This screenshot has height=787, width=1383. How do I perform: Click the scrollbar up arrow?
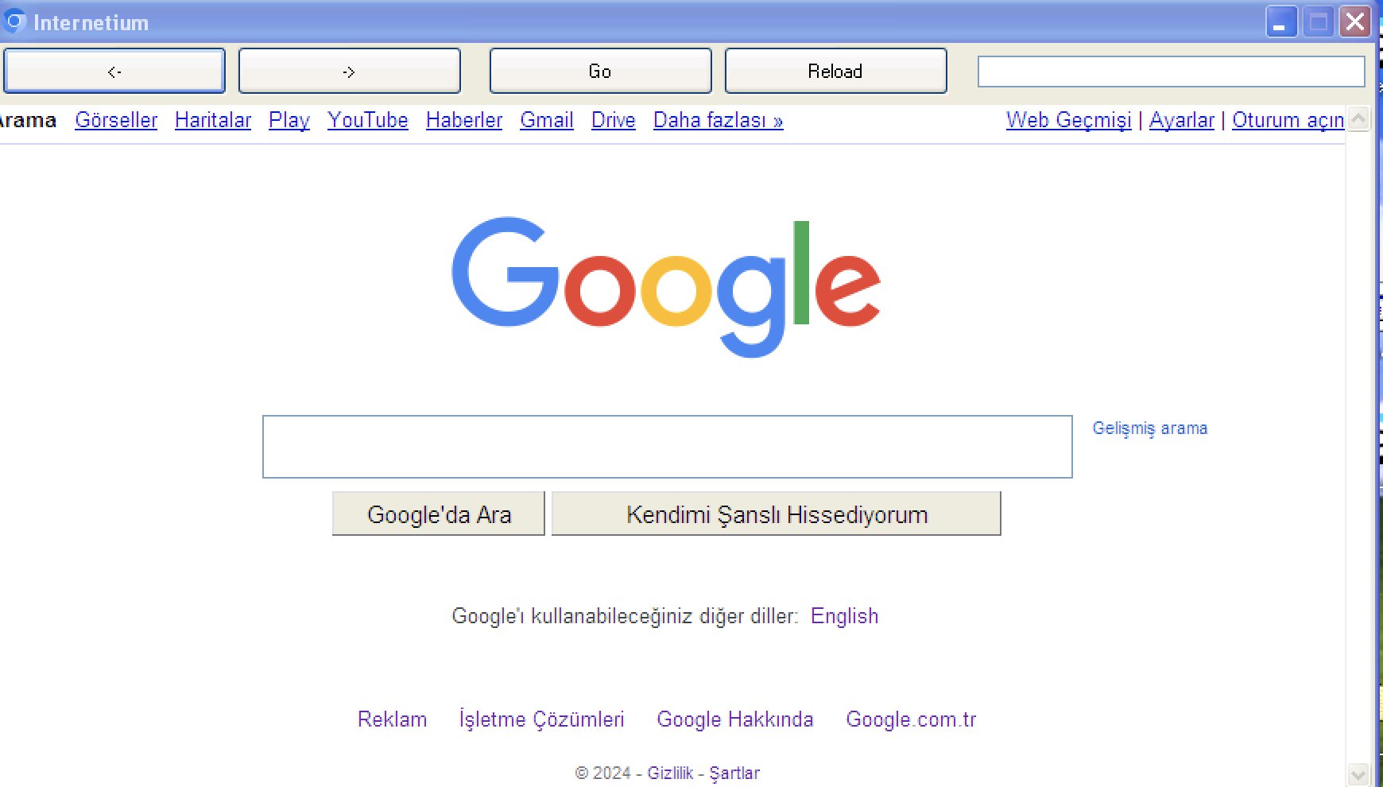point(1358,118)
